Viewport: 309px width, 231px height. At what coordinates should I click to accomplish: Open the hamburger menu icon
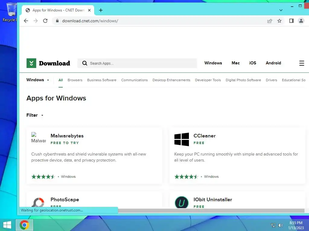coord(301,63)
